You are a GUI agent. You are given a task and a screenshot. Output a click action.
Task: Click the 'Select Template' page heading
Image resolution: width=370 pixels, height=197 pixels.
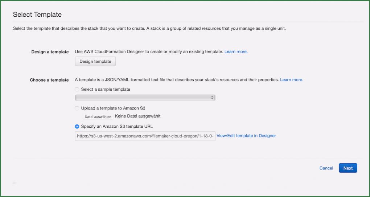(37, 15)
